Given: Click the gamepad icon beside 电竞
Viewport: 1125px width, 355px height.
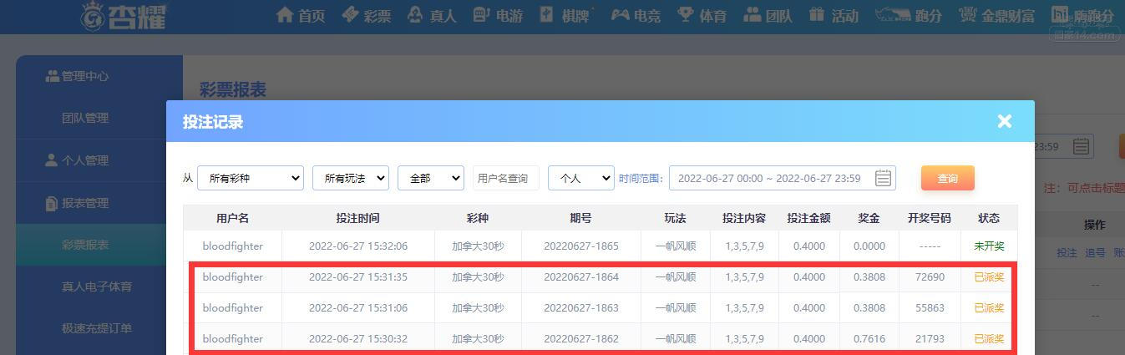Looking at the screenshot, I should 620,14.
